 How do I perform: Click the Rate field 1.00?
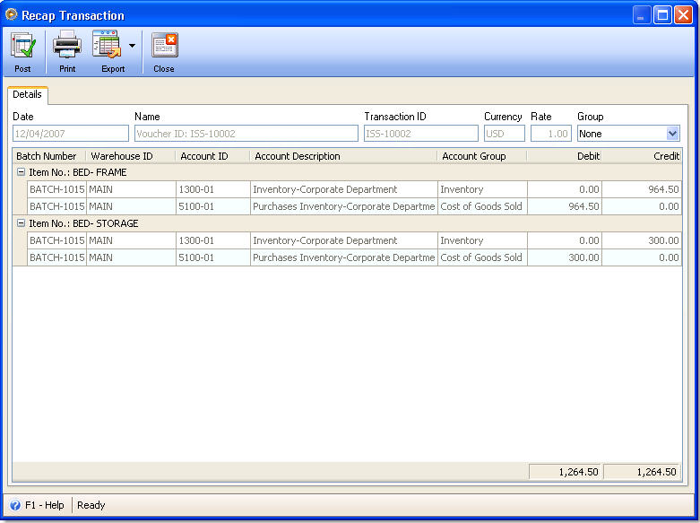(551, 133)
